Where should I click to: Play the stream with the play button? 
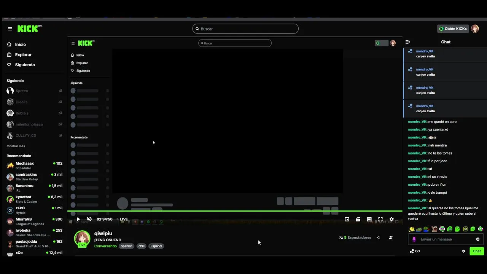tap(78, 219)
